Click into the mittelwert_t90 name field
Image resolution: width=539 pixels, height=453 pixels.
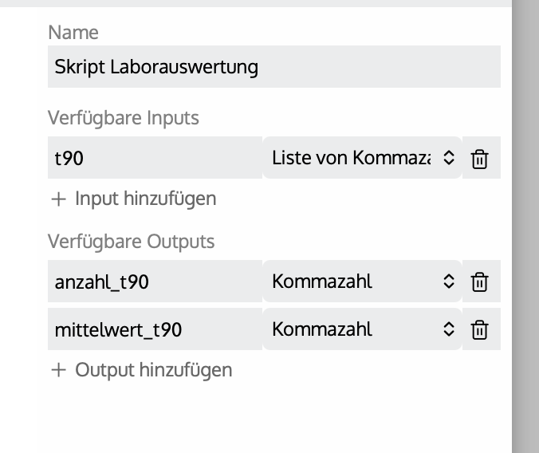point(155,329)
